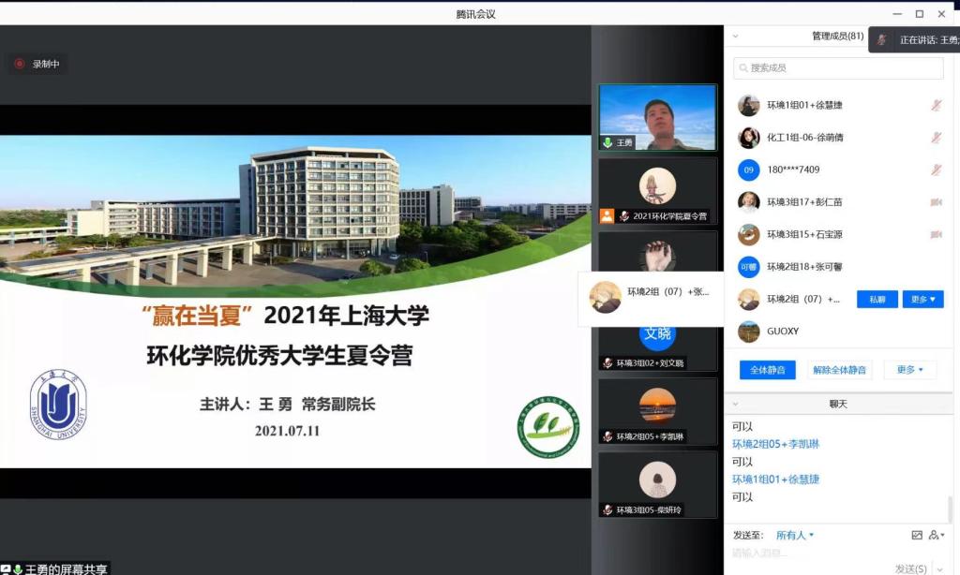The height and width of the screenshot is (575, 960).
Task: Open 更多 dropdown next to 解除全体静音
Action: (x=909, y=370)
